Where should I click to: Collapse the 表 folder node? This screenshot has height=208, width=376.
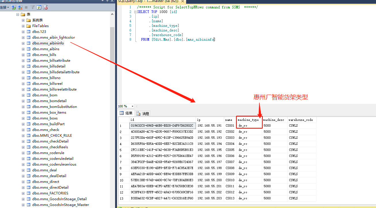click(18, 14)
